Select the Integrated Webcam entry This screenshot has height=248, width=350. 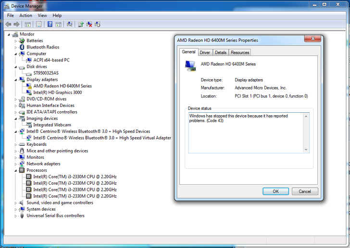[x=52, y=125]
